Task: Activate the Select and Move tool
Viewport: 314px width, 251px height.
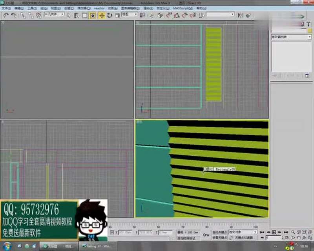Action: pyautogui.click(x=102, y=15)
